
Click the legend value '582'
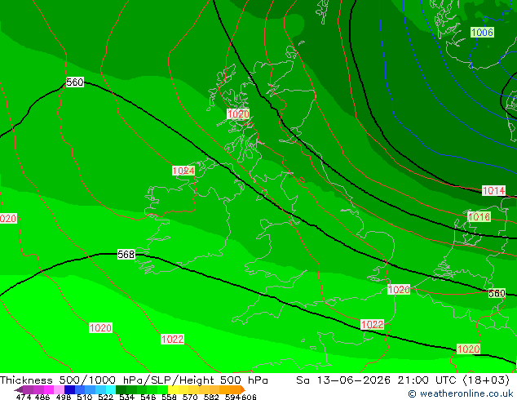(x=211, y=397)
